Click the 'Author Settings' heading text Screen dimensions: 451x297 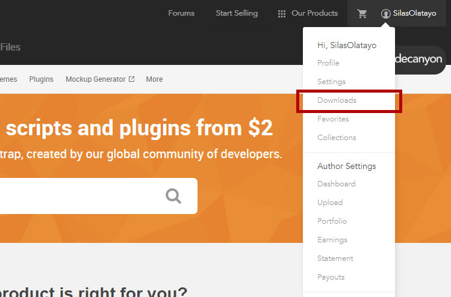click(347, 167)
